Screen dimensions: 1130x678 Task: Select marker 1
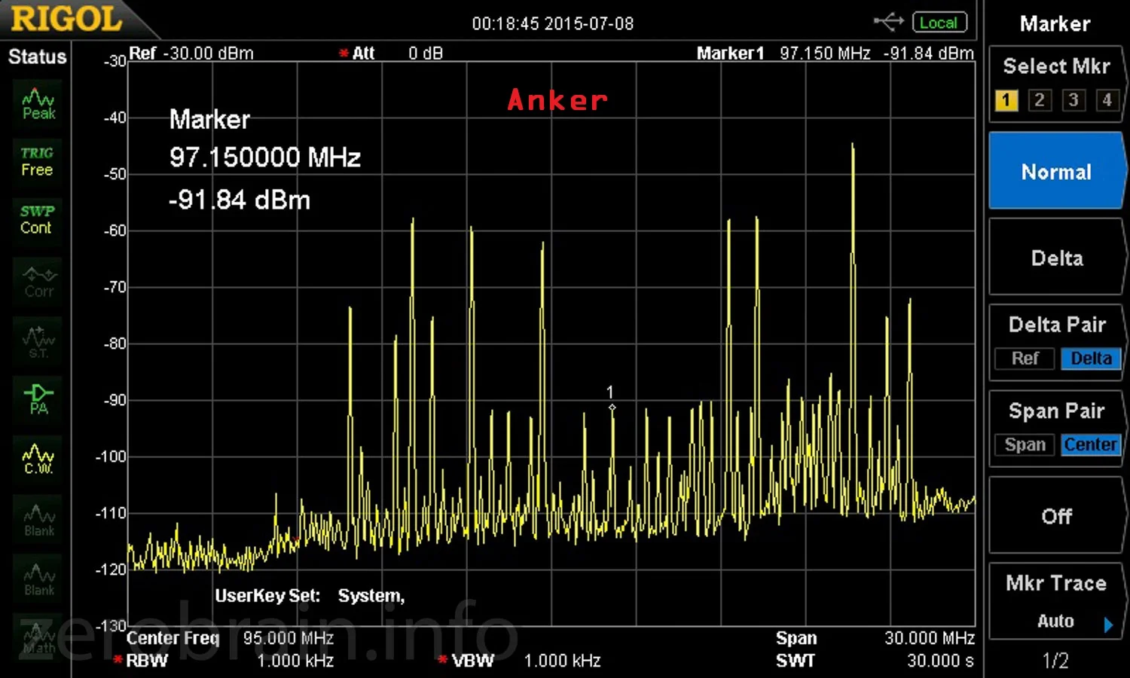[x=1006, y=100]
